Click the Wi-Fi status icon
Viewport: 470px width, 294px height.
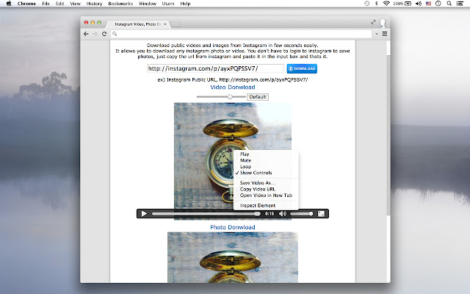[386, 4]
